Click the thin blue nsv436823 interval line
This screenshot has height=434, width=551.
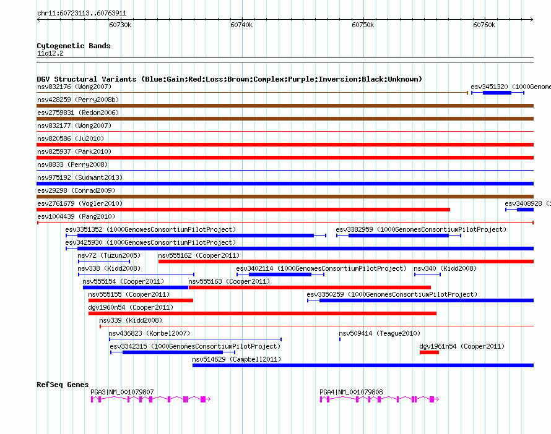196,339
